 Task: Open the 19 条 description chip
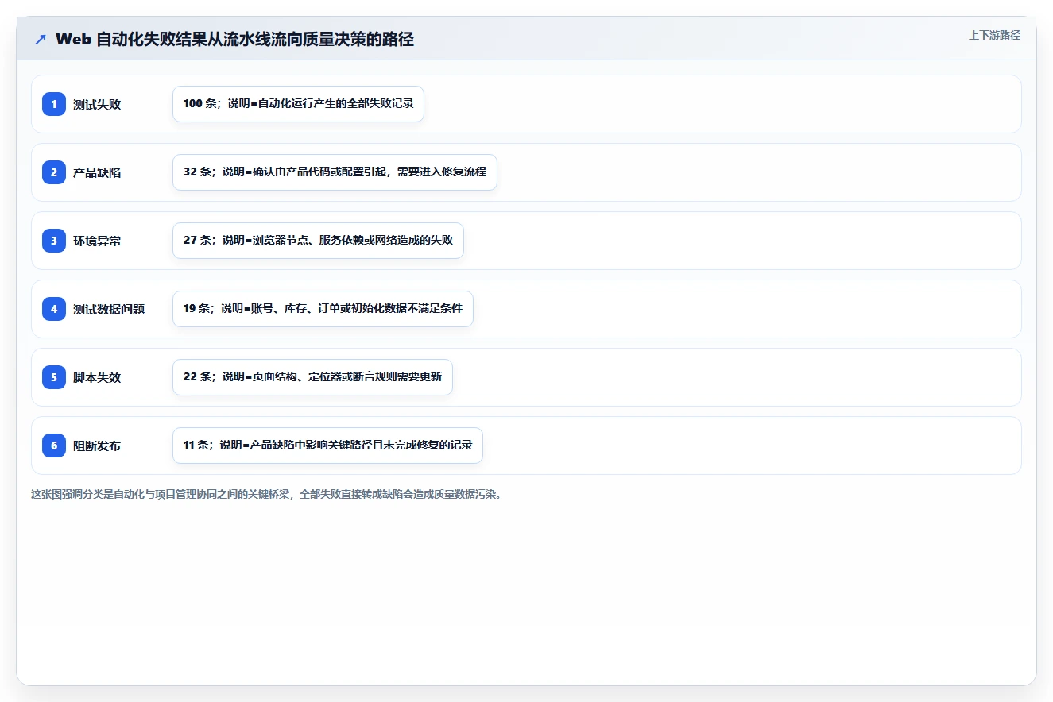323,309
